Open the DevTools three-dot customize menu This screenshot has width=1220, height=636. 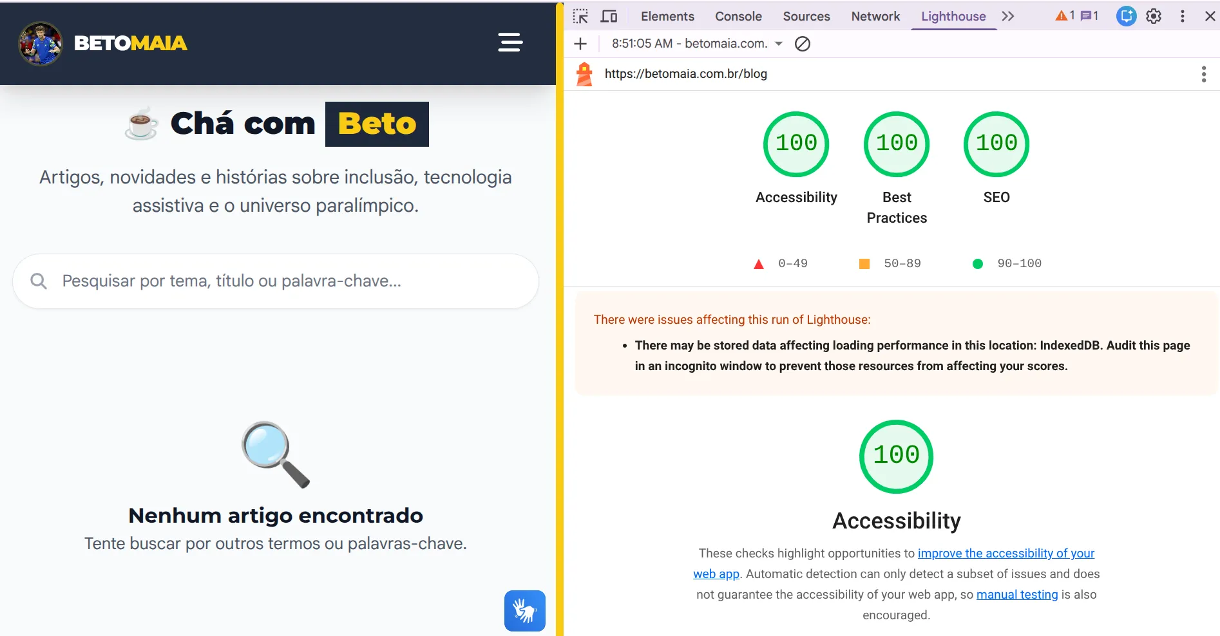[1182, 16]
